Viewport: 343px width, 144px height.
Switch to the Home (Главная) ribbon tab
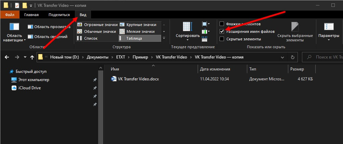(31, 15)
